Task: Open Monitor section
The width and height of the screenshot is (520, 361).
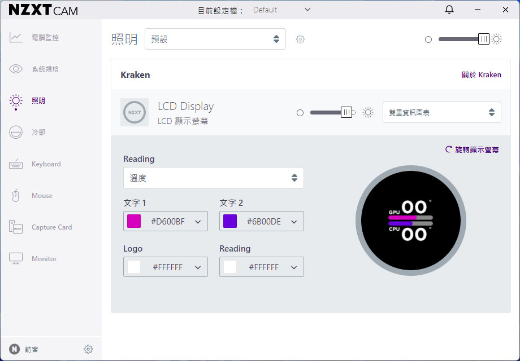Action: pos(44,259)
